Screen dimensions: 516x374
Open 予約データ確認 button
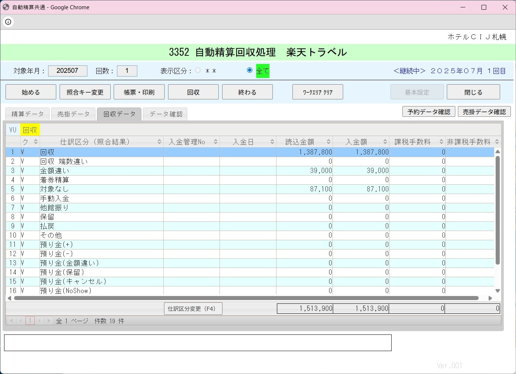coord(429,112)
